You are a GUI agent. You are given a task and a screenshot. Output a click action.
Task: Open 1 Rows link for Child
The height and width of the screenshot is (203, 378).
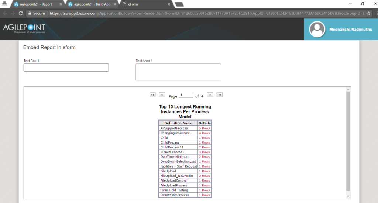tap(205, 138)
